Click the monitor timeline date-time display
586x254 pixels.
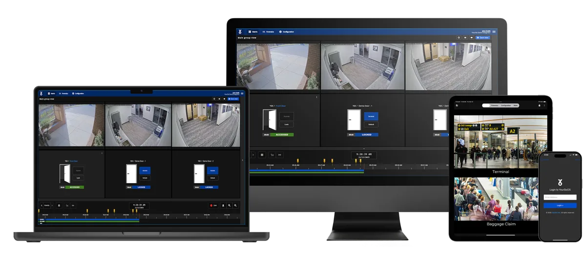point(364,156)
